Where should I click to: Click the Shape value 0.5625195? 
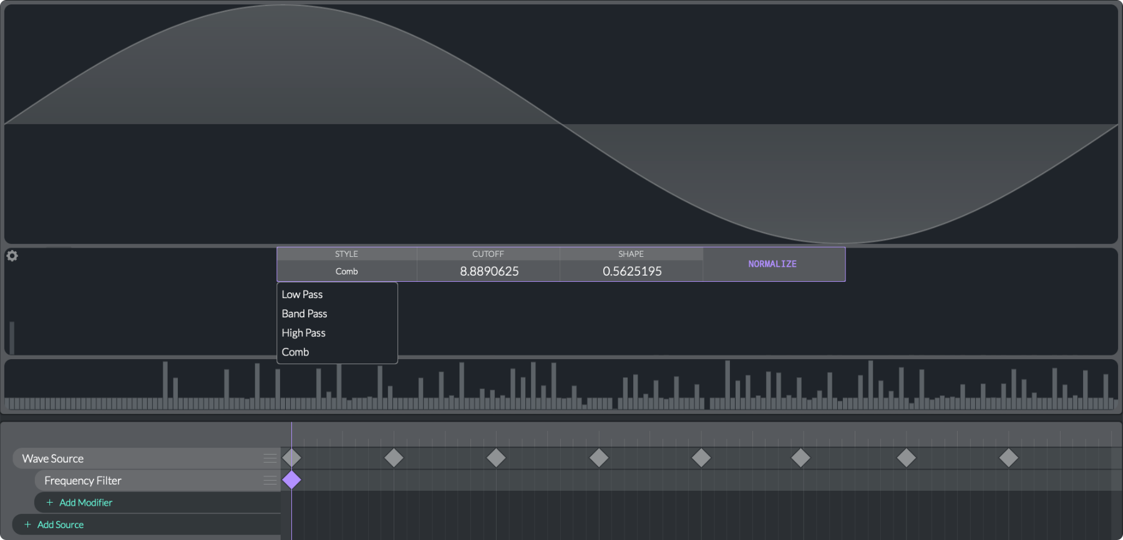point(632,271)
